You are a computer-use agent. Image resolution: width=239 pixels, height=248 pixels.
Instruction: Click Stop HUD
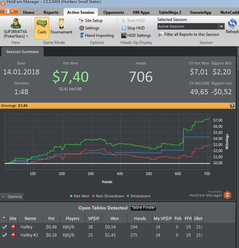pos(133,28)
